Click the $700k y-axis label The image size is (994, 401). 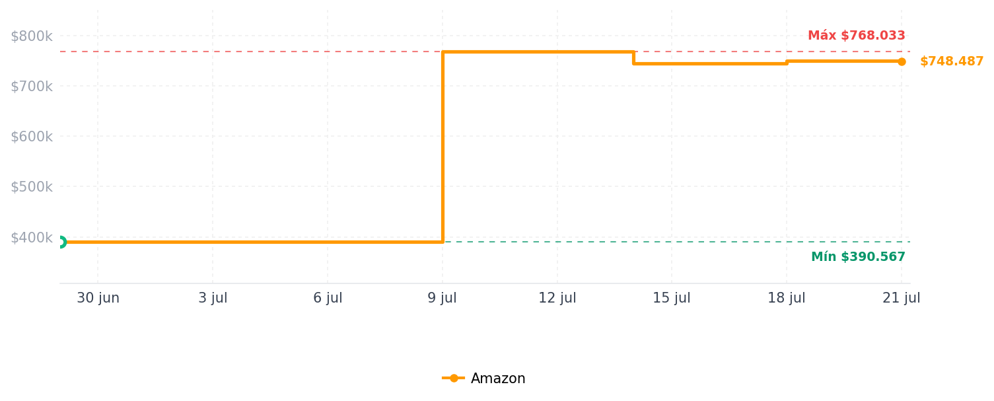click(31, 87)
